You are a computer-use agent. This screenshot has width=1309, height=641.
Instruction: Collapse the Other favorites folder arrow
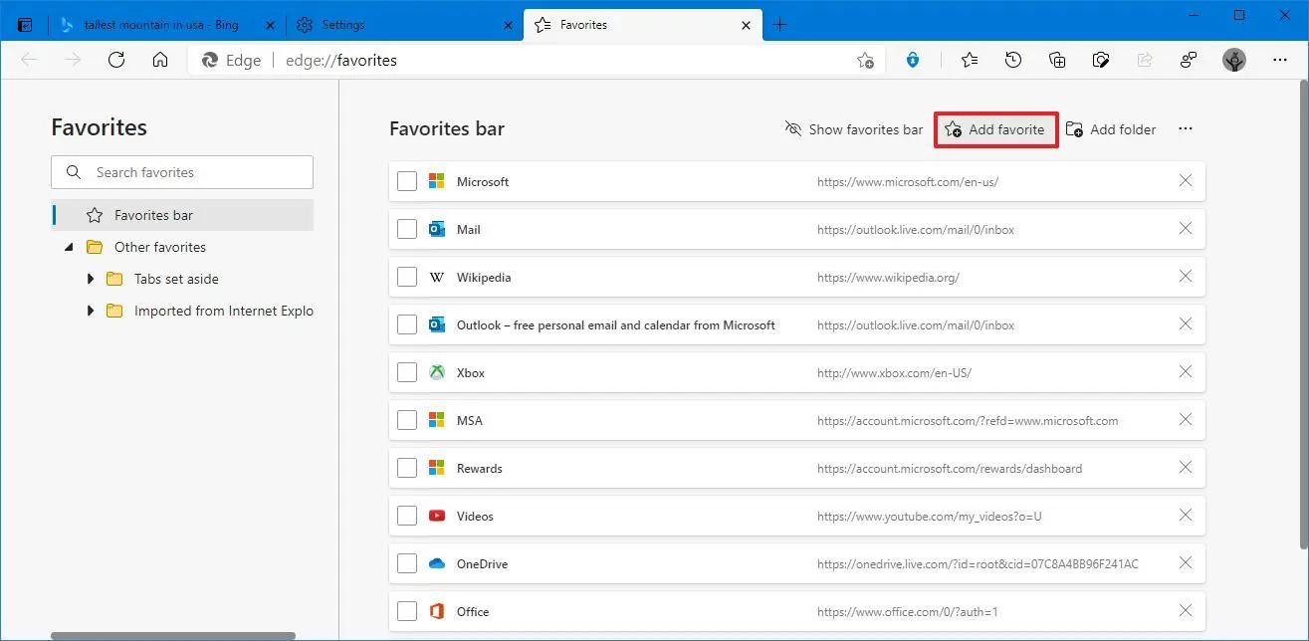pos(69,247)
